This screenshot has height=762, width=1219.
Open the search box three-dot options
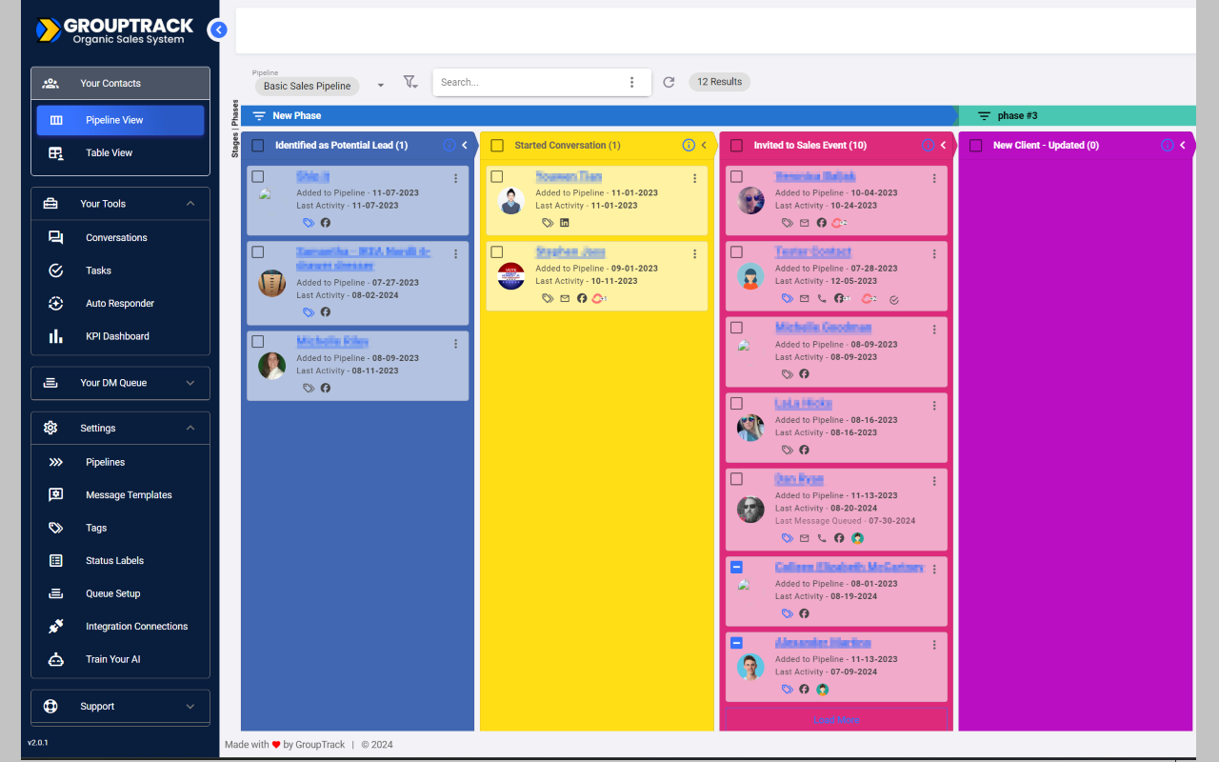(631, 83)
